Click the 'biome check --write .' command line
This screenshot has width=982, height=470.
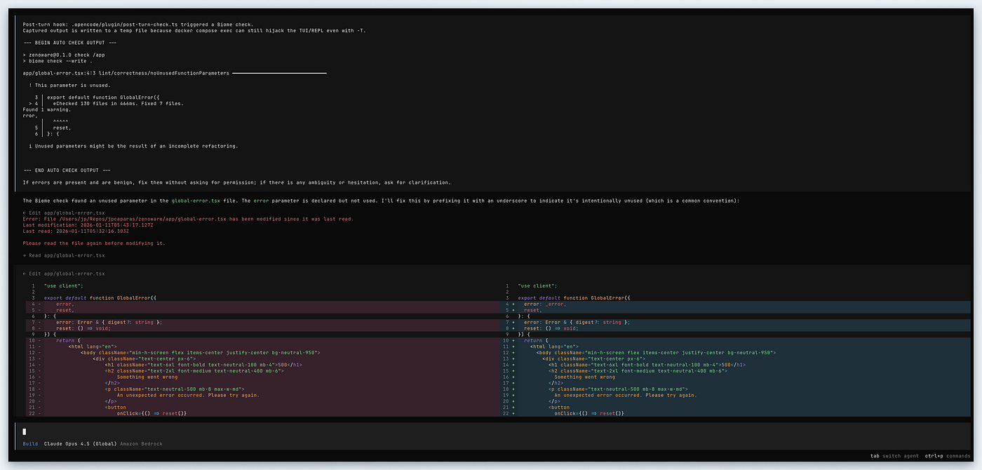pos(56,61)
